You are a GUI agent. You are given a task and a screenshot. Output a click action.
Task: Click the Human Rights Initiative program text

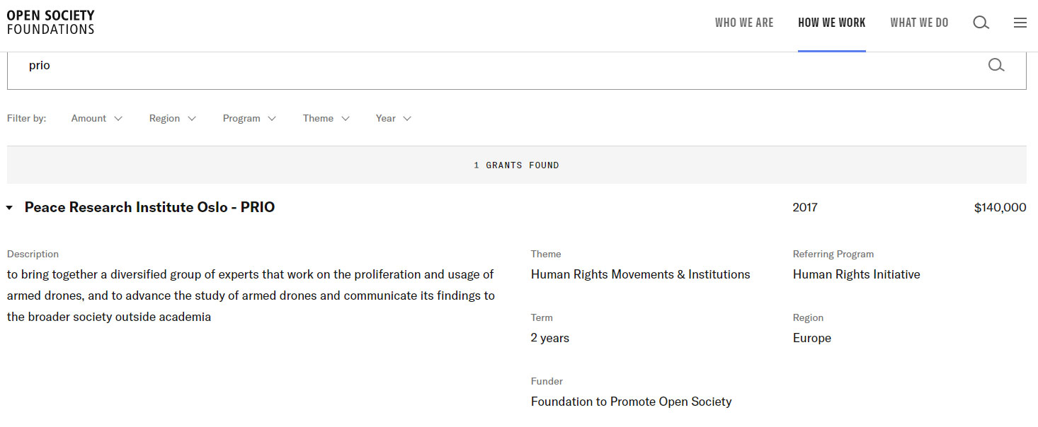click(x=856, y=275)
